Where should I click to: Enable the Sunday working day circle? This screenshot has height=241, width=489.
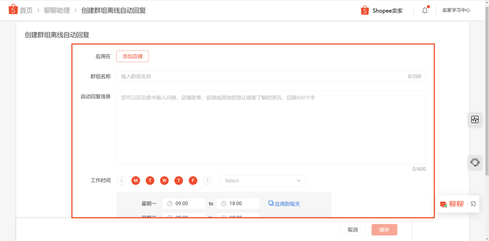click(x=121, y=181)
